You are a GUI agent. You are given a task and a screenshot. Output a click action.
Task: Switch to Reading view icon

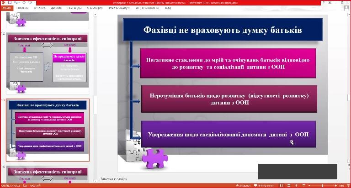296,186
